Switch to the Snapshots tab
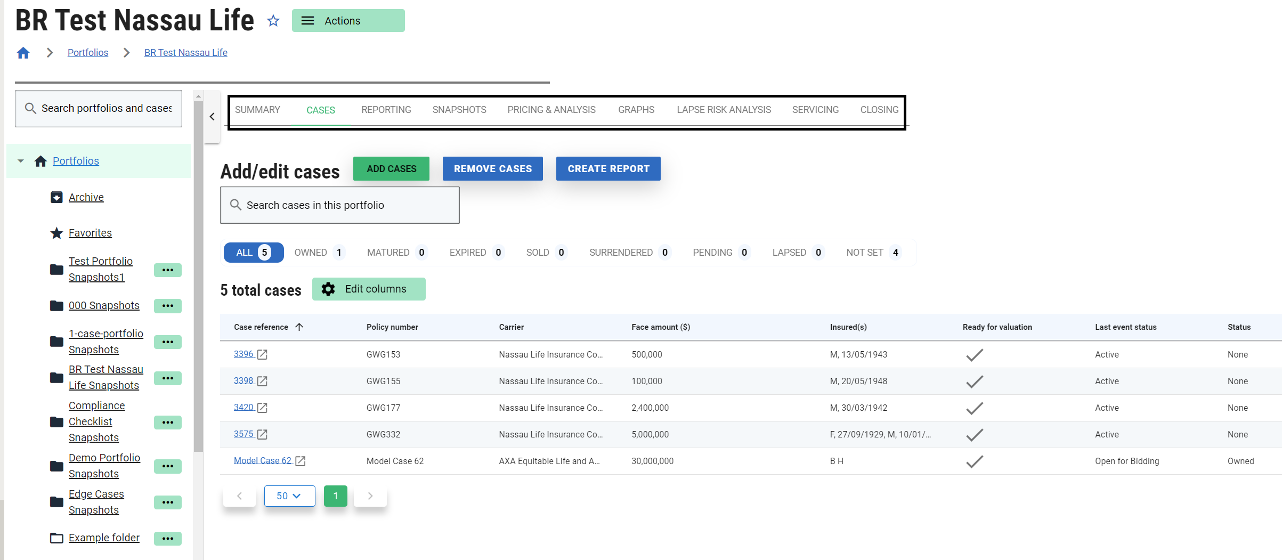Image resolution: width=1282 pixels, height=560 pixels. pyautogui.click(x=459, y=110)
